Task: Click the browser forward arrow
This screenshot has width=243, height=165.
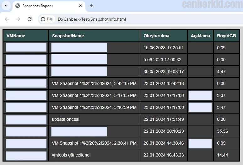Action: coord(18,19)
